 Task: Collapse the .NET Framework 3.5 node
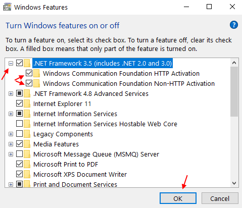pos(11,64)
